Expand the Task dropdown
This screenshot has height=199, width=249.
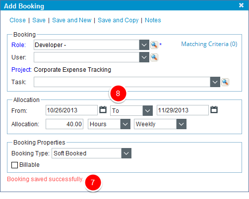click(215, 82)
